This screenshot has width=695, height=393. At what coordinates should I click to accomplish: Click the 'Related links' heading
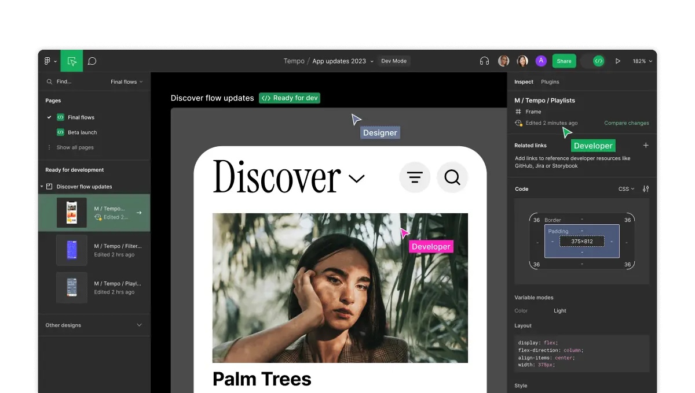pyautogui.click(x=531, y=146)
